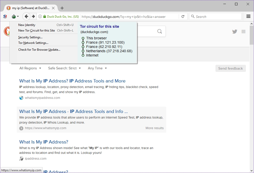Select New Tor Circuit for this Site
Viewport: 254px width, 173px height.
[46, 31]
